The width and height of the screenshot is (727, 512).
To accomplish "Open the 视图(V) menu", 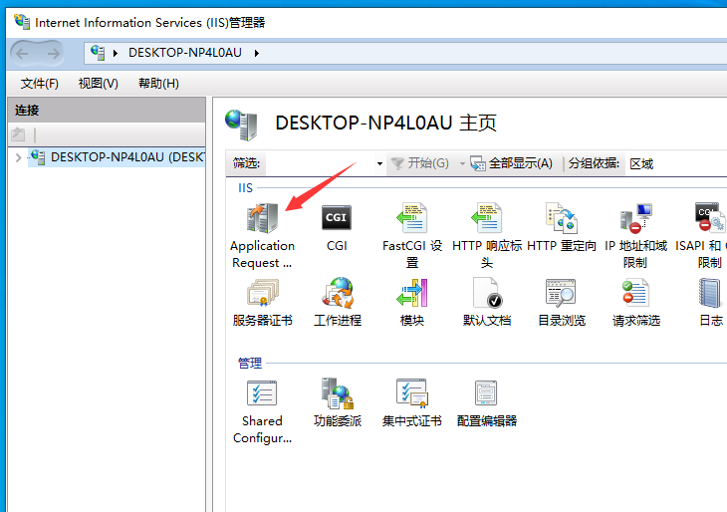I will [x=98, y=84].
